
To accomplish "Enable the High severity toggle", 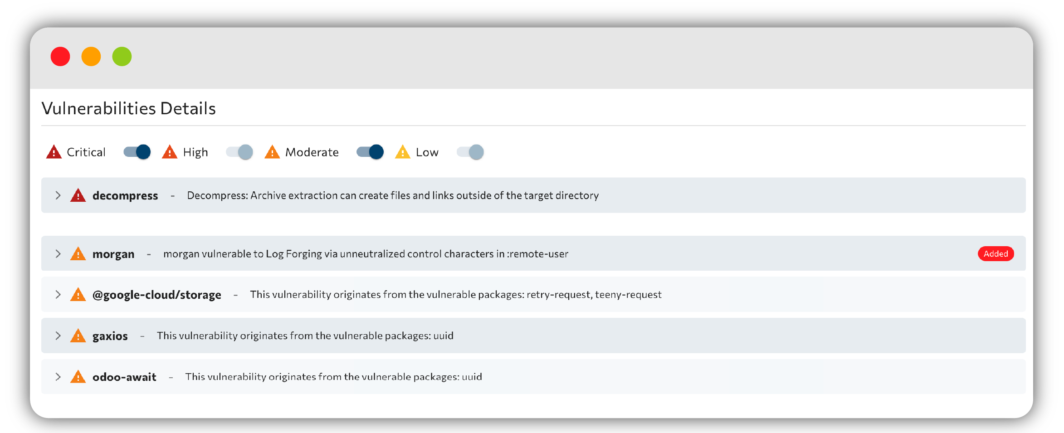I will [239, 152].
